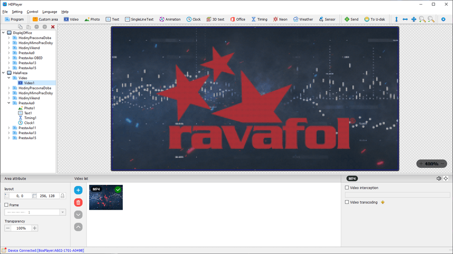Viewport: 453px width, 254px height.
Task: Collapse the Prestavka9 node under HalaFreza
Action: pos(9,103)
